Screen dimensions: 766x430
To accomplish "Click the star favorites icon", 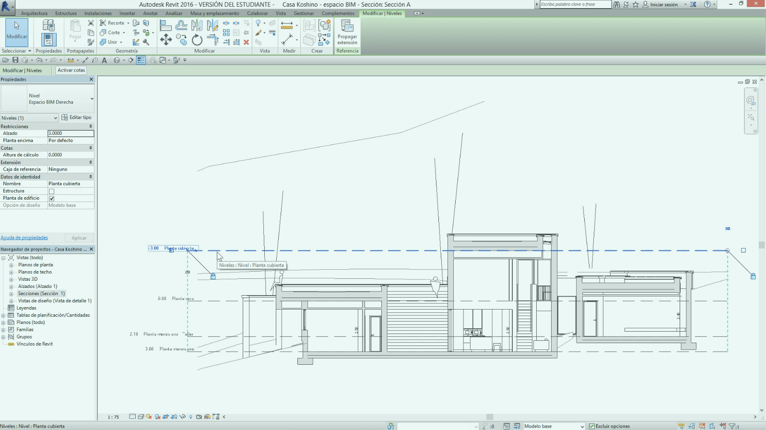I will (x=636, y=4).
